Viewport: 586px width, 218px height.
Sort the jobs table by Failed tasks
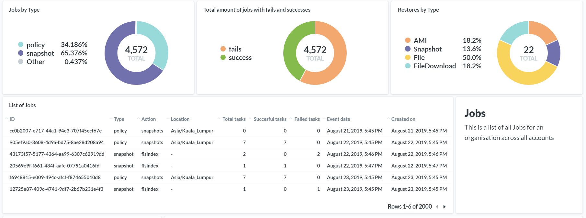tap(307, 119)
